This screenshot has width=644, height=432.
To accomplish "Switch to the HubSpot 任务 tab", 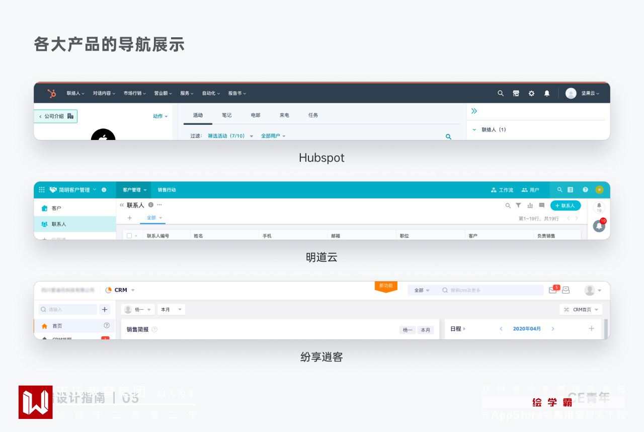I will [x=313, y=115].
